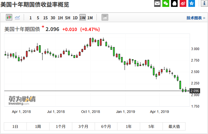Click the +0.010 change value

pyautogui.click(x=70, y=29)
